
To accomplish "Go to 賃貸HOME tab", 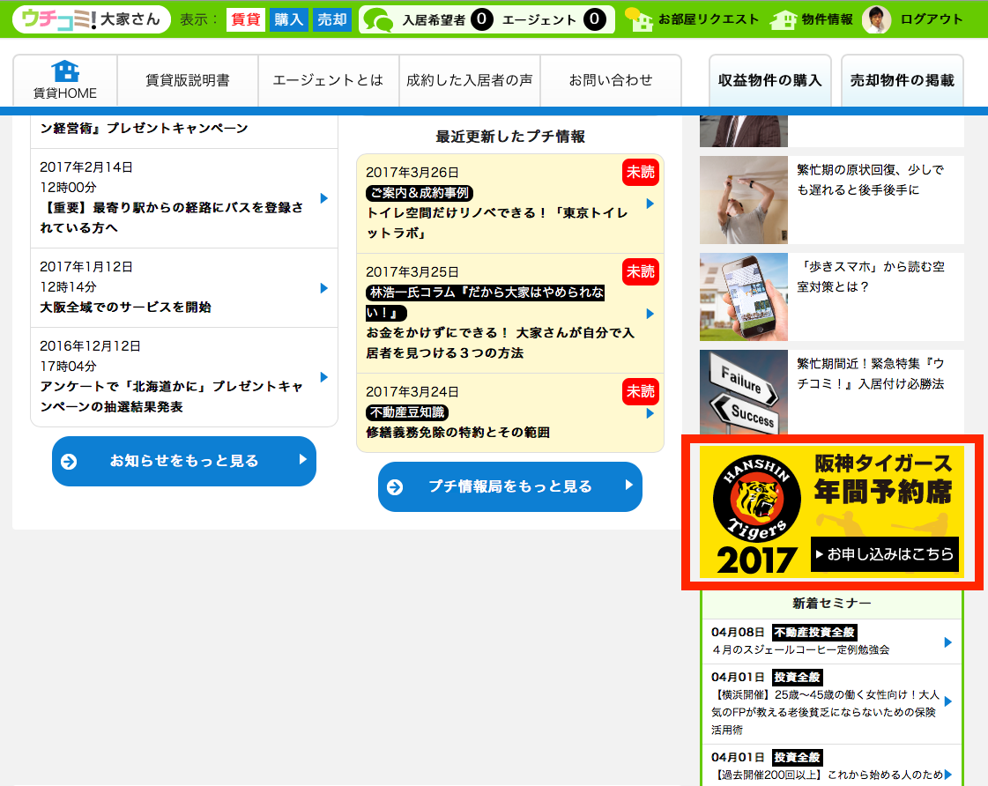I will coord(65,80).
